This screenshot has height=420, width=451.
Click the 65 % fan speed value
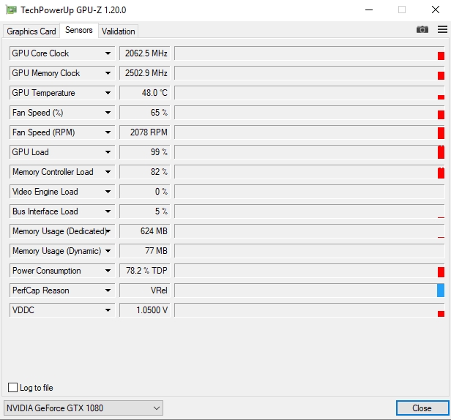pyautogui.click(x=145, y=113)
